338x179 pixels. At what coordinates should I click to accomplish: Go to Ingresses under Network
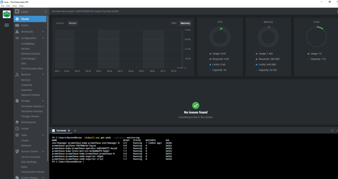pos(27,90)
